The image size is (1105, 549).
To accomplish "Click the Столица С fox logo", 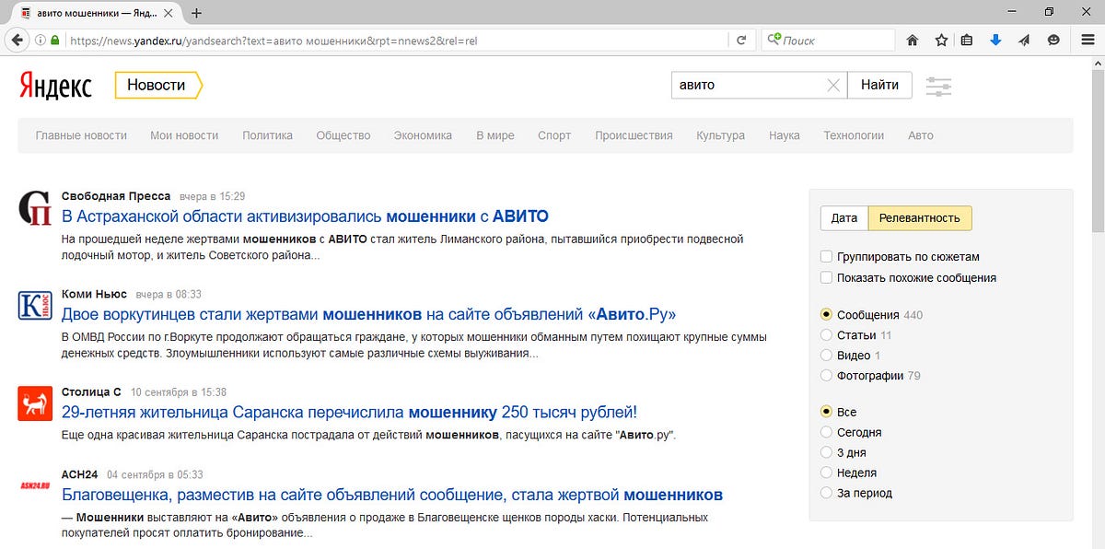I will tap(34, 404).
